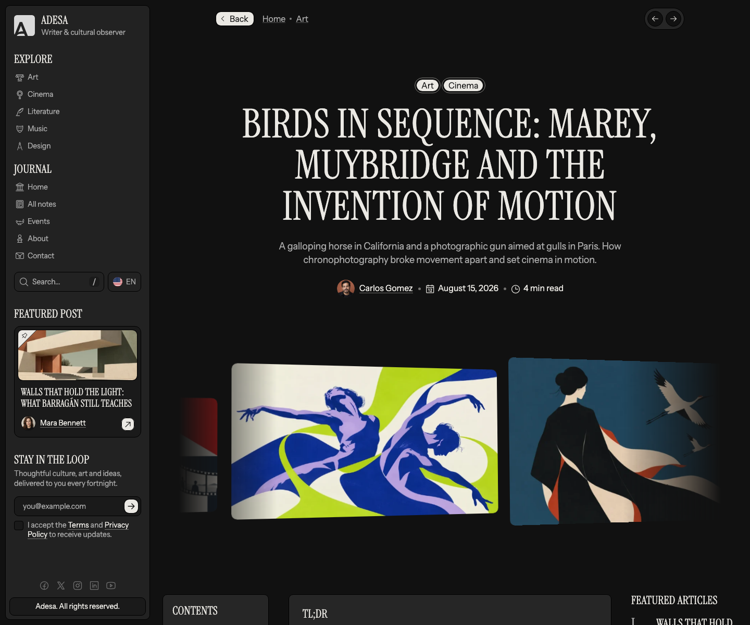Click Art breadcrumb link
Viewport: 750px width, 625px height.
pos(302,19)
